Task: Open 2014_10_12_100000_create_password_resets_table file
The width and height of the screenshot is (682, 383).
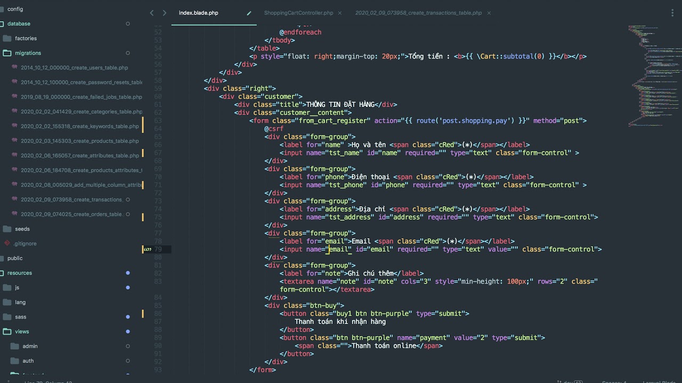Action: (x=81, y=82)
